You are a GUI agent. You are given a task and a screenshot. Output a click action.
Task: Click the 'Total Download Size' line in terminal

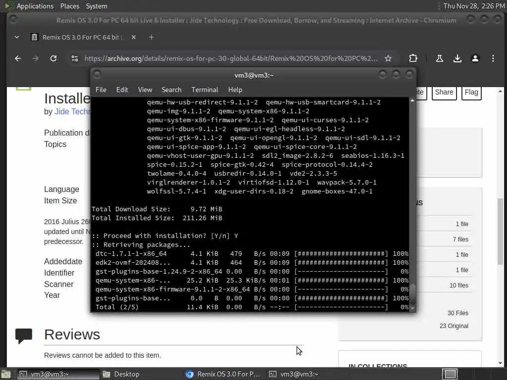point(157,209)
